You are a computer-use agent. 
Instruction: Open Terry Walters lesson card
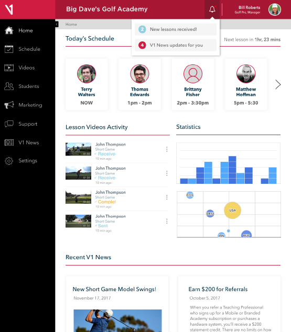click(87, 84)
